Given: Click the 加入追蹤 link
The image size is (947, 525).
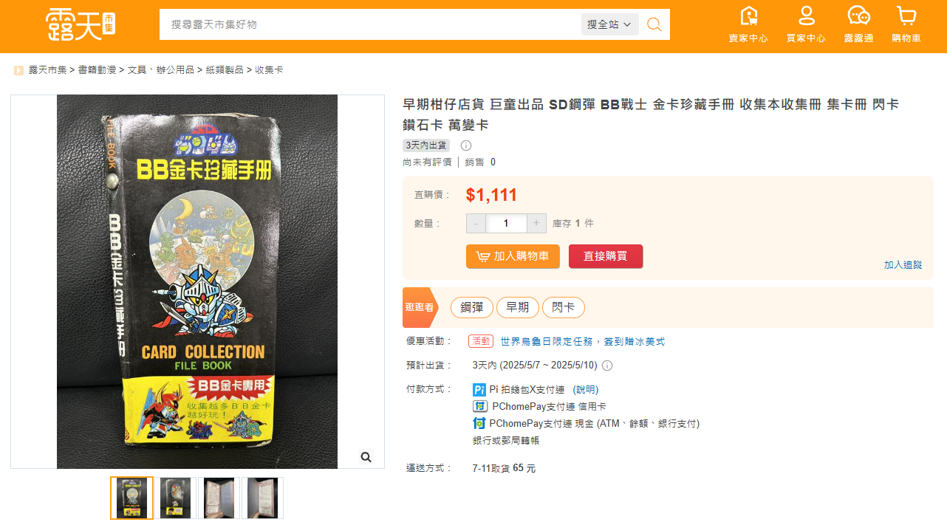Looking at the screenshot, I should click(903, 264).
